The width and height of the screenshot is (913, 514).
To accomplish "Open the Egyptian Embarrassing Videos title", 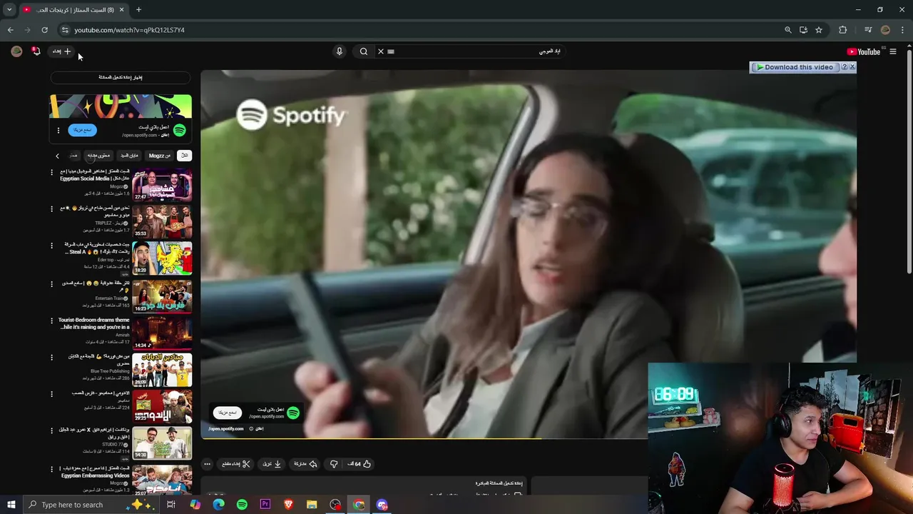I will [95, 471].
